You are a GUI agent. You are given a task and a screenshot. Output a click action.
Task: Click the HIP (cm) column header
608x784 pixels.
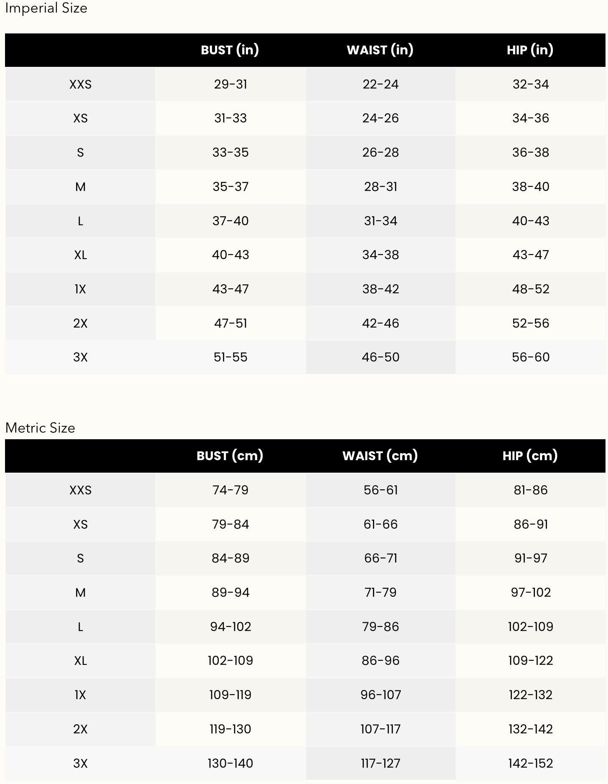[530, 456]
